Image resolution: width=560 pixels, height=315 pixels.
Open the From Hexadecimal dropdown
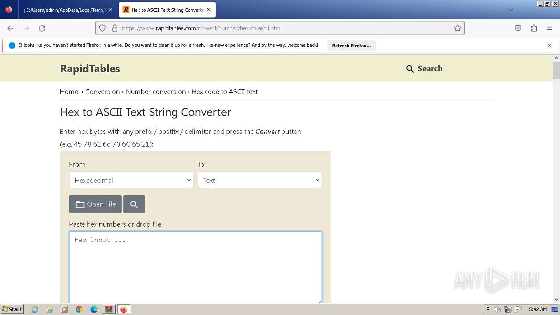[x=131, y=180]
